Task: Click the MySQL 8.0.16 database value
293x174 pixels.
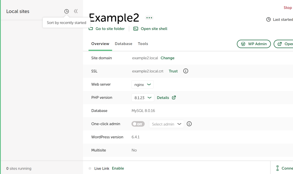Action: tap(143, 111)
